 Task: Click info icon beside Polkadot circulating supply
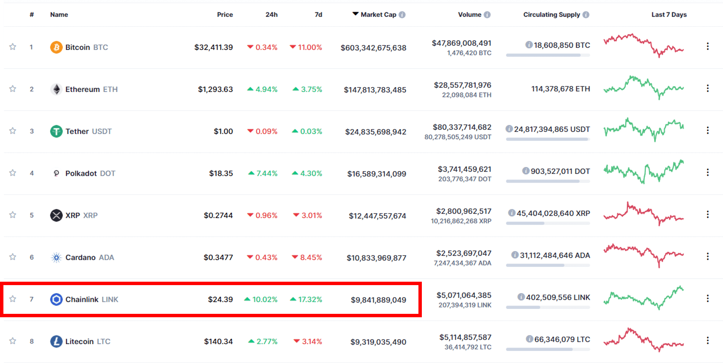[526, 171]
